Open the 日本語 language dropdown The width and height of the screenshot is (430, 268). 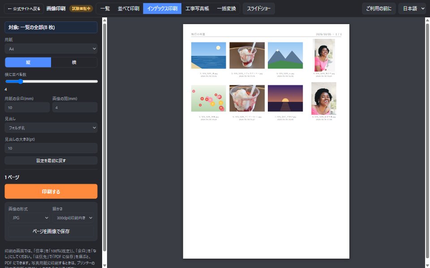pos(412,8)
